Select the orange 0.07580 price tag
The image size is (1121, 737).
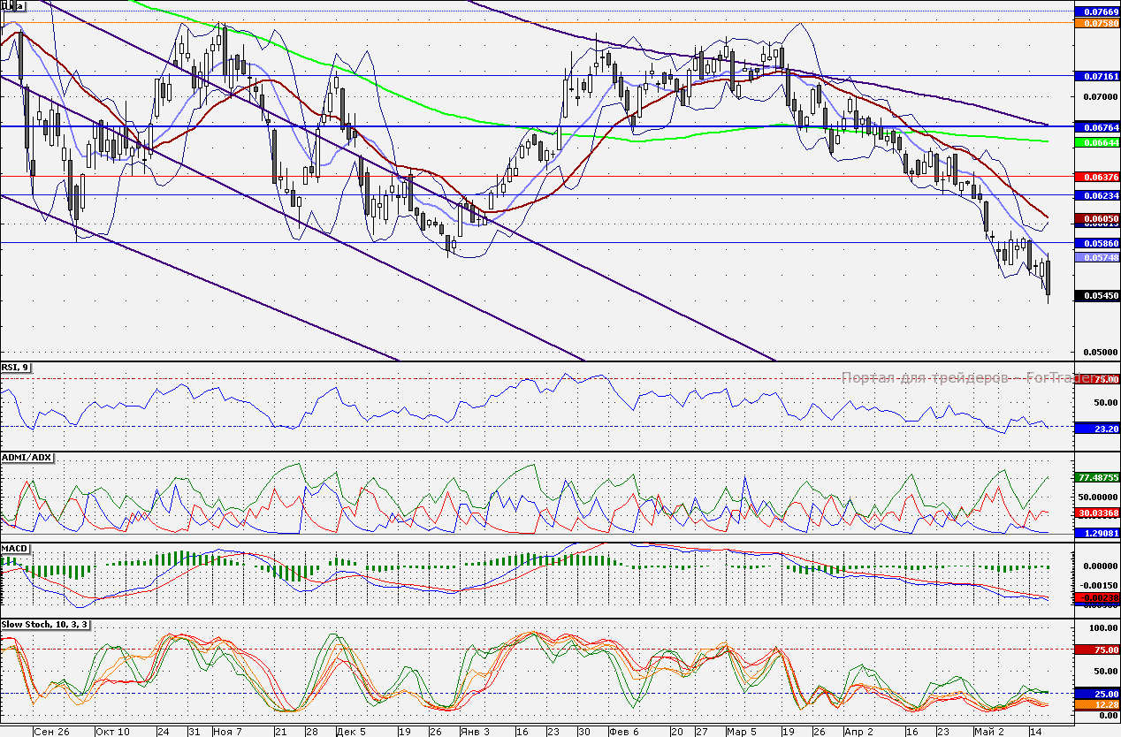(x=1097, y=23)
